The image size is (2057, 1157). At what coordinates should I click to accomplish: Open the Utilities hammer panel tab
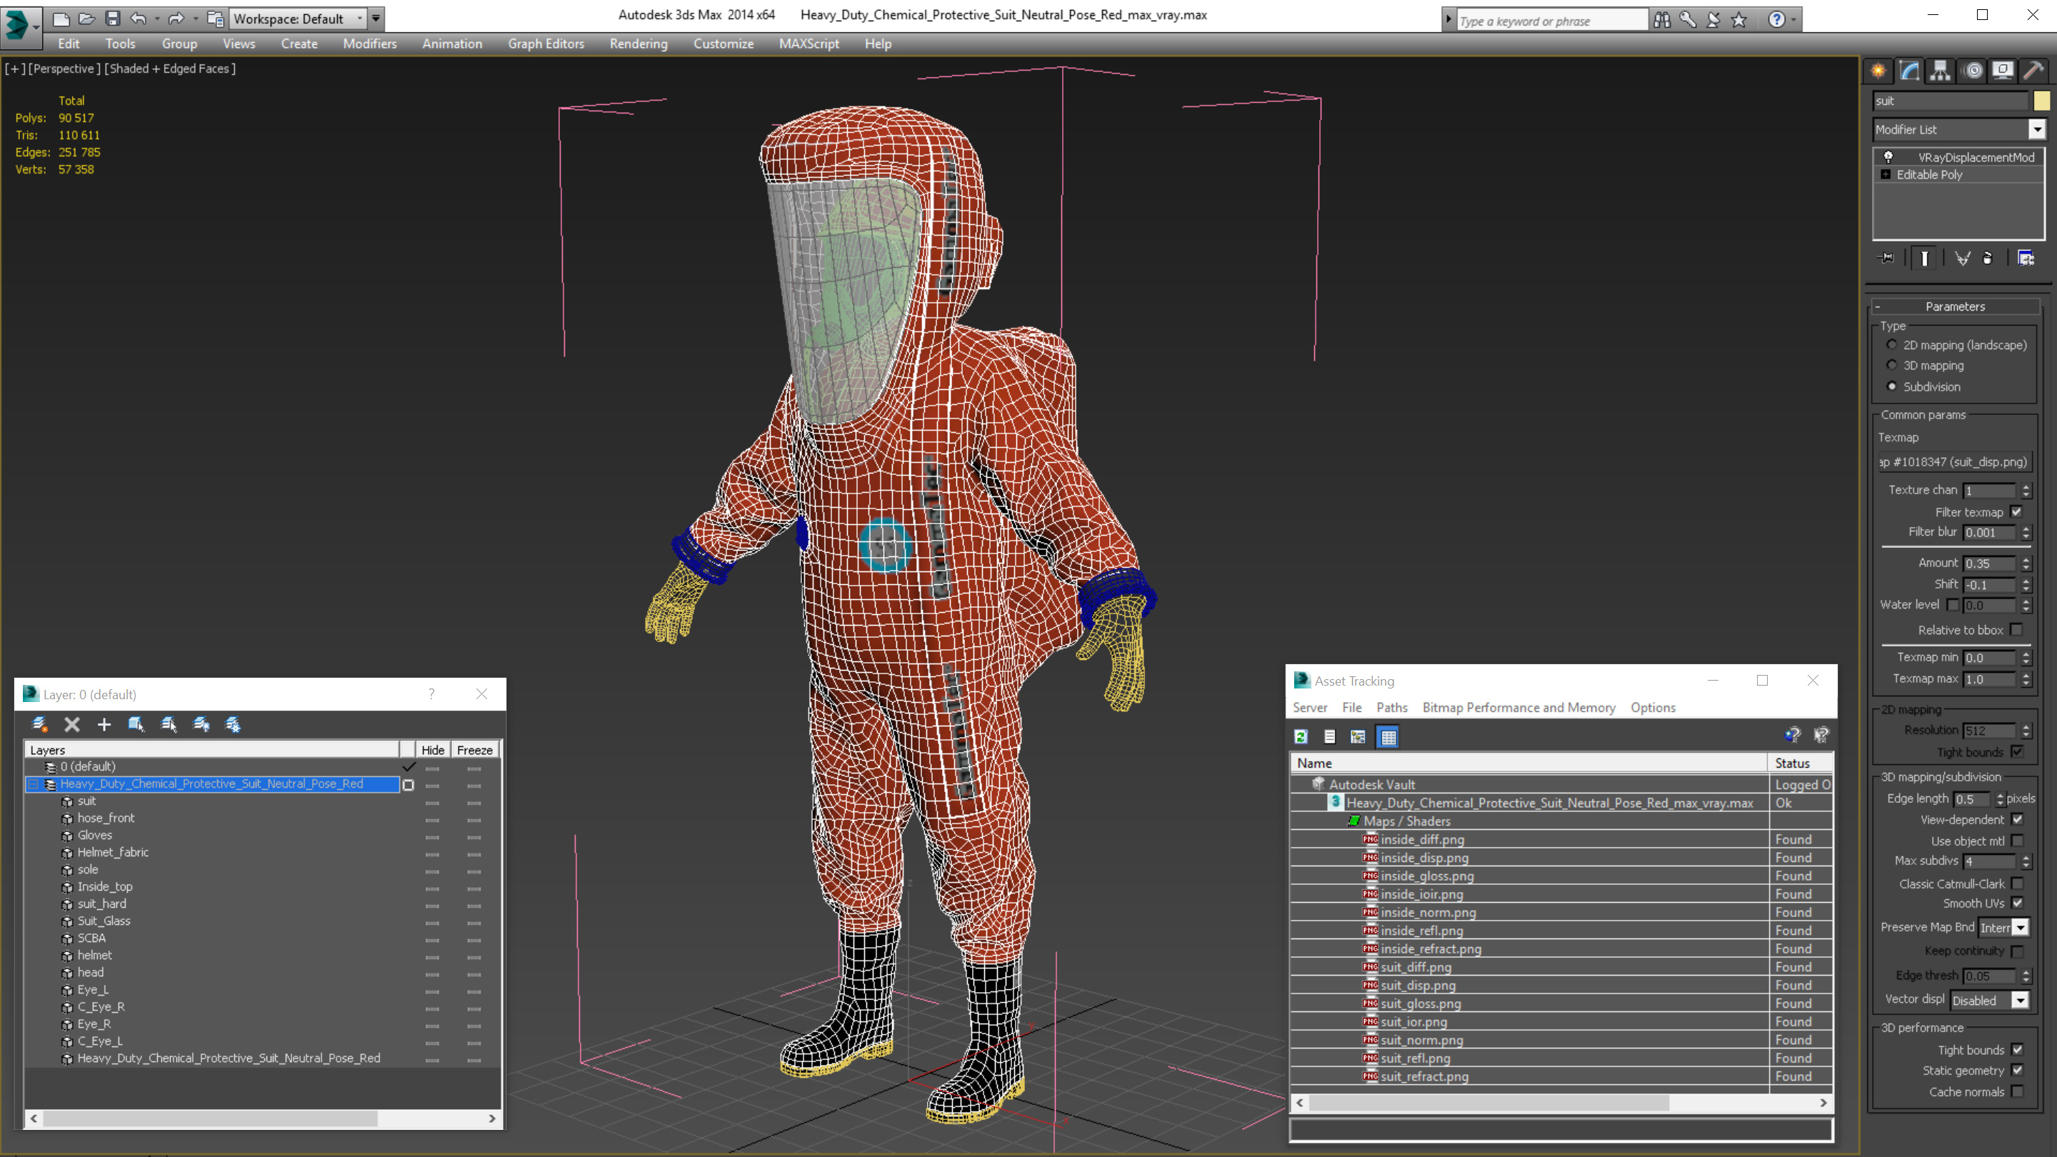point(2034,71)
